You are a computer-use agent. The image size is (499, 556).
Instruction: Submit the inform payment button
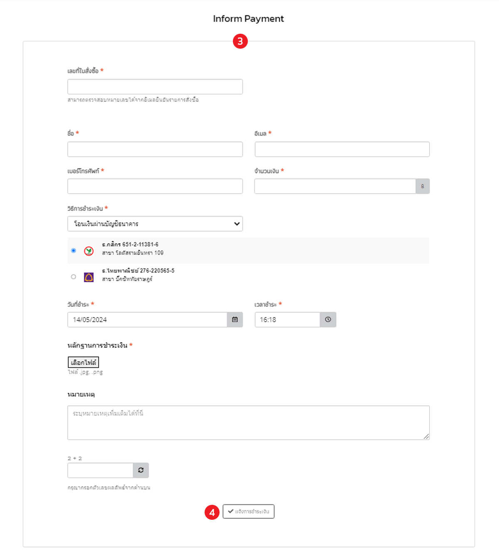coord(249,511)
